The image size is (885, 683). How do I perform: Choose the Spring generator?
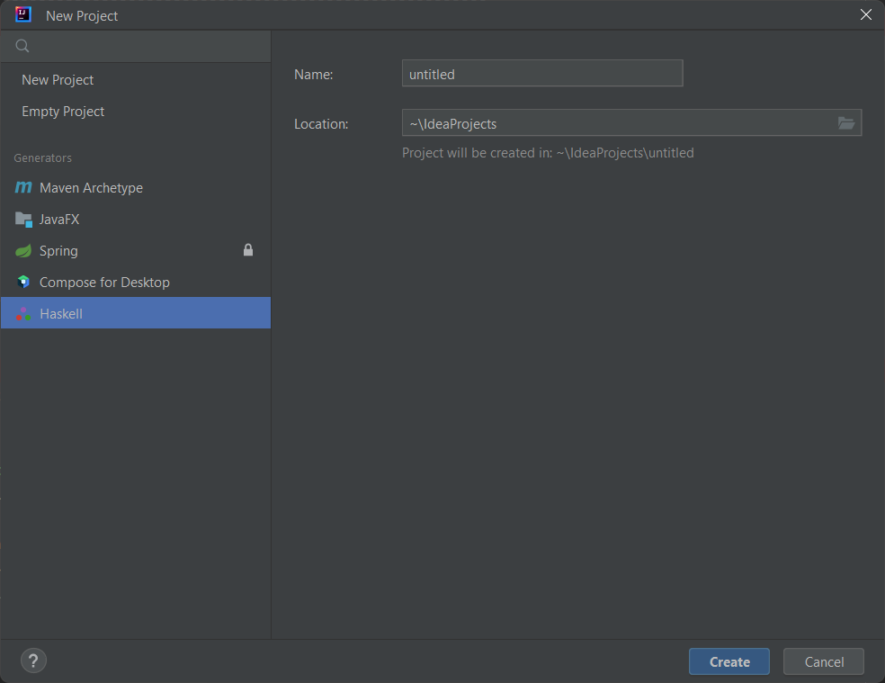[x=136, y=251]
